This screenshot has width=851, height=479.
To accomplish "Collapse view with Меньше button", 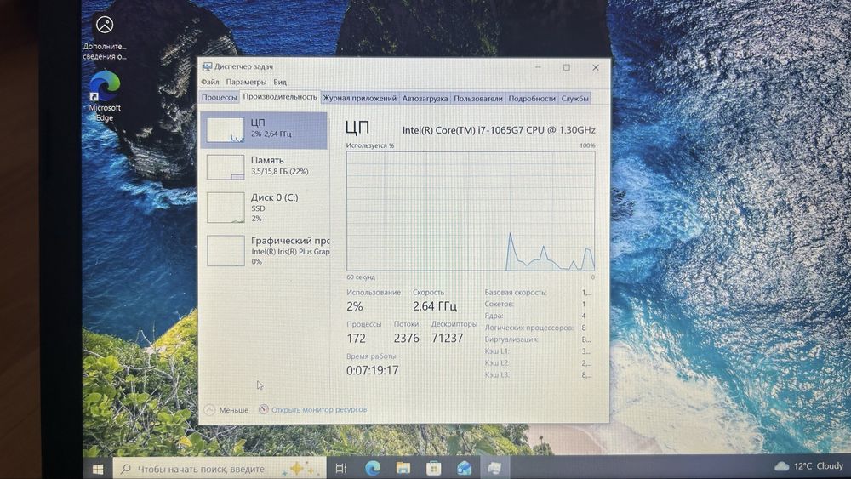I will 227,409.
